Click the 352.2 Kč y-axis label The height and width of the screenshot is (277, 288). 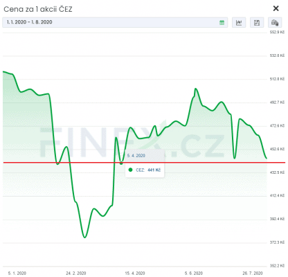[277, 266]
